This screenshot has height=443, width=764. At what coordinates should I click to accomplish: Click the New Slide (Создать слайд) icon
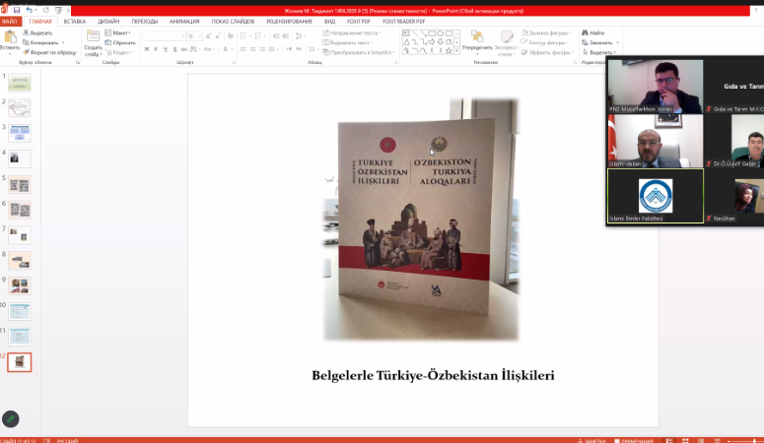tap(93, 36)
